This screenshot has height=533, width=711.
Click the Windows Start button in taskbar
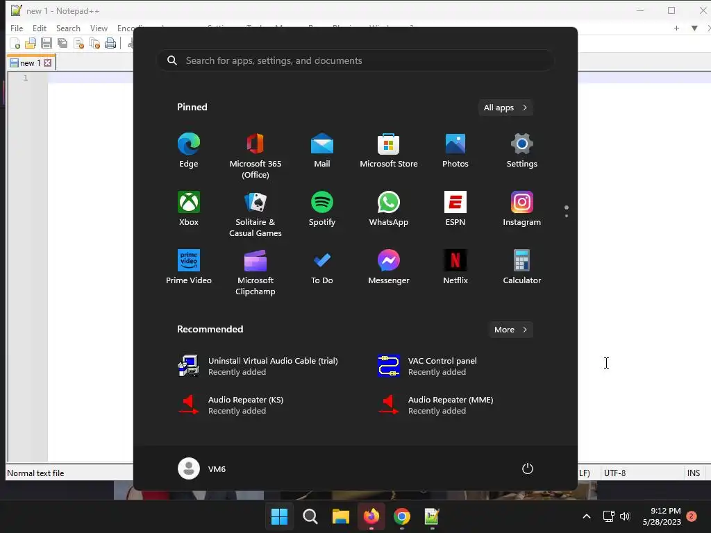point(279,516)
